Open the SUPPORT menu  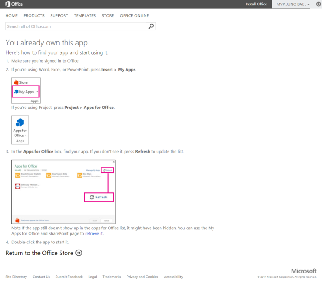coord(59,15)
